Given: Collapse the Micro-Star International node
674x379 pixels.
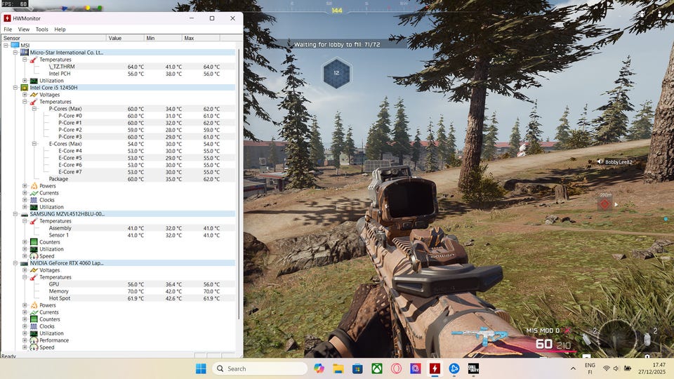Looking at the screenshot, I should [x=15, y=53].
